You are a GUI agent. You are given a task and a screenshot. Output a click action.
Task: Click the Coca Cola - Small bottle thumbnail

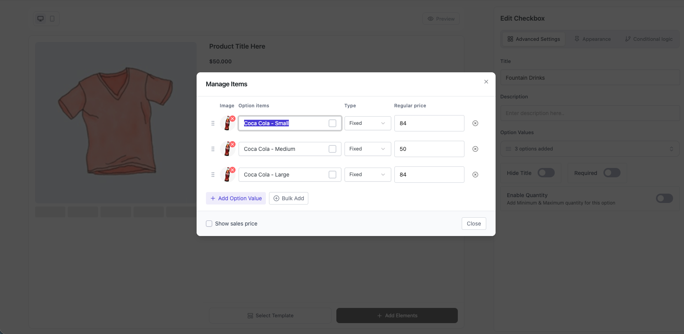coord(227,124)
